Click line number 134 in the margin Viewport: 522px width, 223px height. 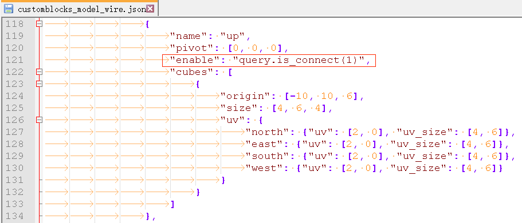tap(15, 216)
